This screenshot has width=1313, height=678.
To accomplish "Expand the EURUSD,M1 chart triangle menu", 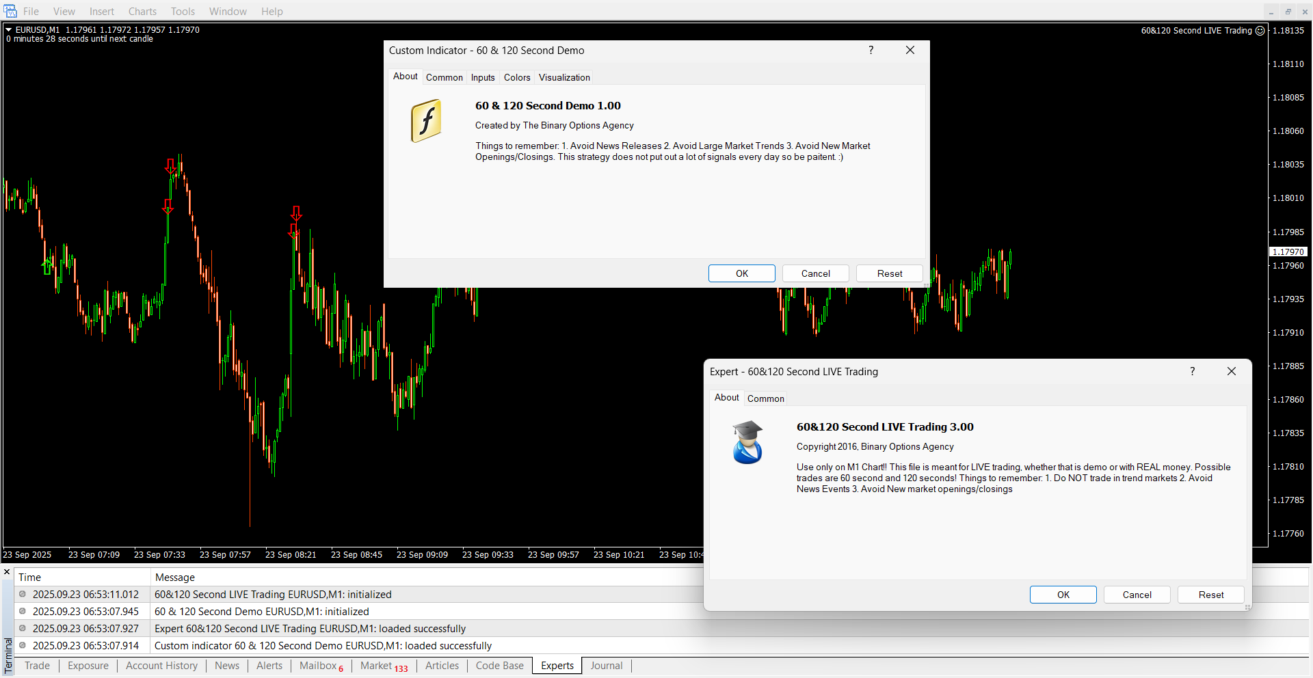I will (9, 30).
